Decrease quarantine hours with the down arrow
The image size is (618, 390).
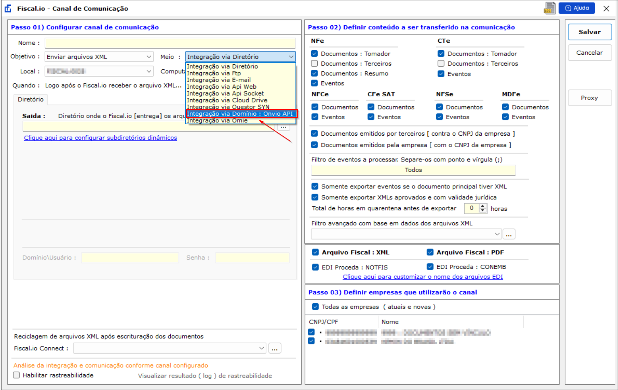[x=483, y=210]
